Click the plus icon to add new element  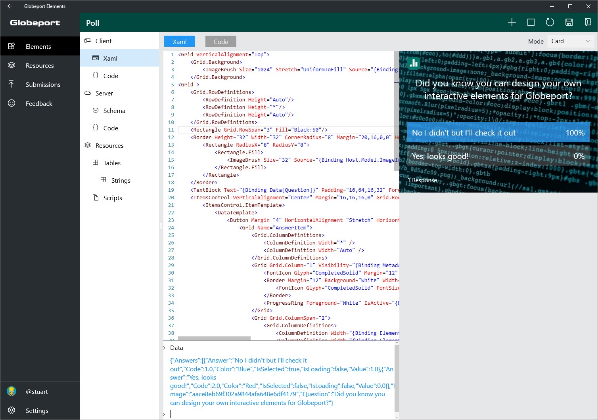coord(512,23)
